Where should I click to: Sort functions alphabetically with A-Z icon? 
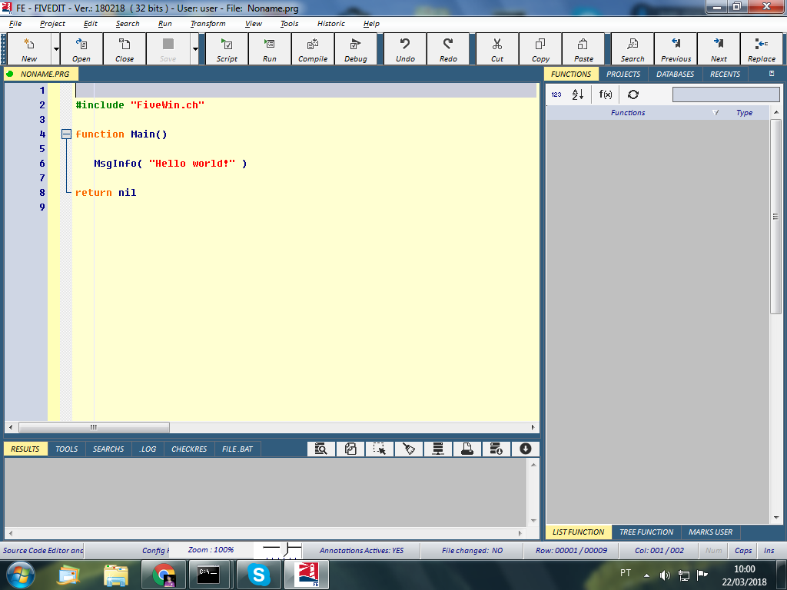coord(578,94)
